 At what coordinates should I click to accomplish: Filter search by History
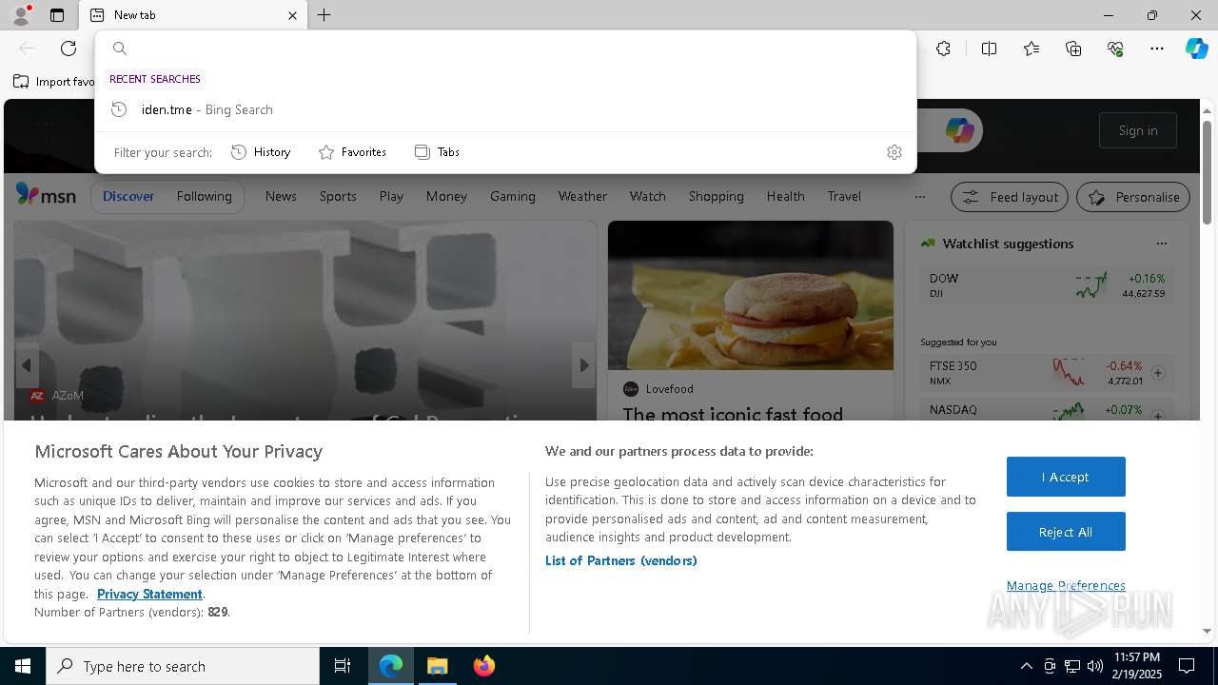tap(261, 152)
